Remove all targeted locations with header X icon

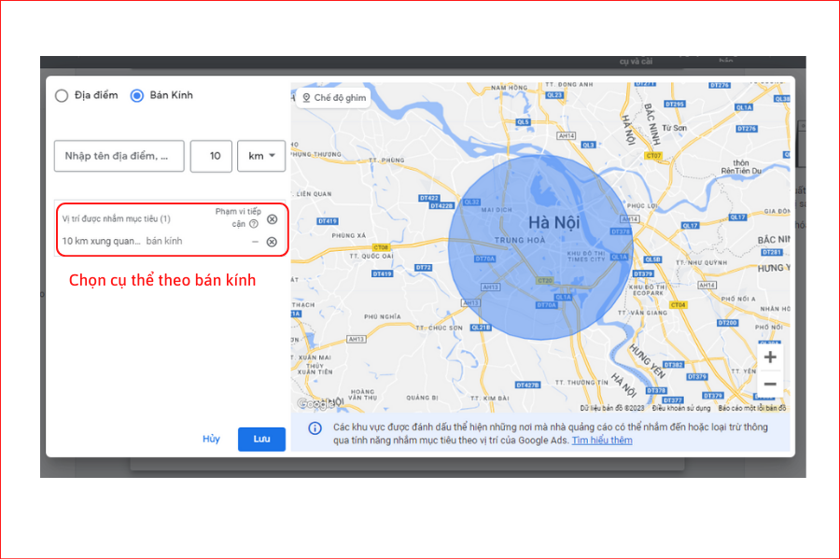273,219
